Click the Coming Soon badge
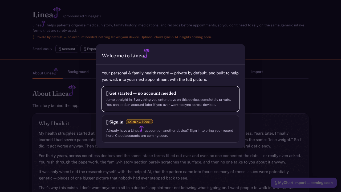This screenshot has width=341, height=192. click(x=139, y=122)
